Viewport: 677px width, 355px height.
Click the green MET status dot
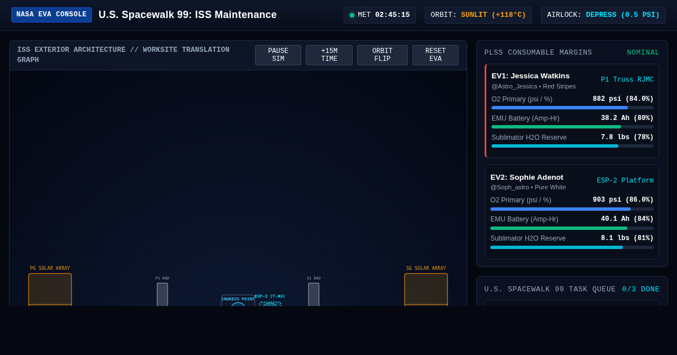pyautogui.click(x=352, y=15)
